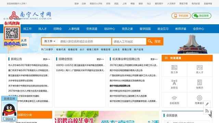
Task: Open the 培训中心 navigation item
Action: click(x=109, y=29)
